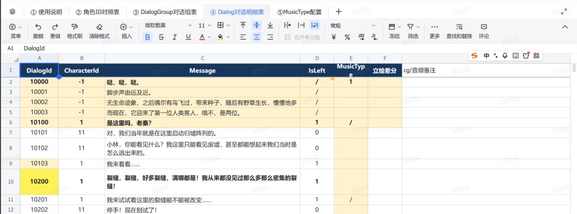577x214 pixels.
Task: Toggle middle vertical alignment
Action: pyautogui.click(x=256, y=26)
